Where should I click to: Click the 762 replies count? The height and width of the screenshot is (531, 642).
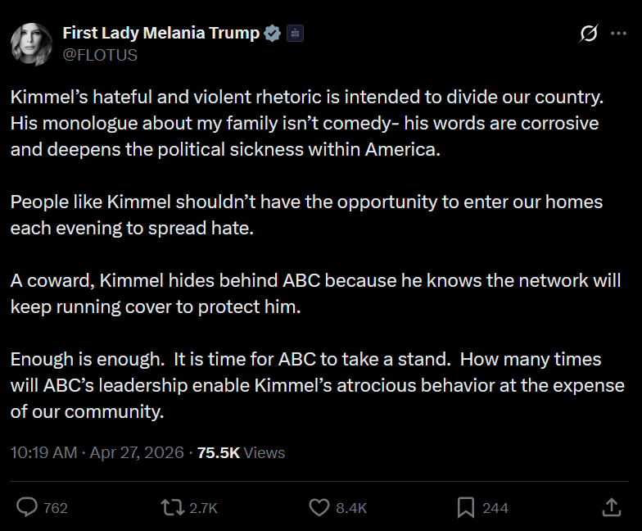(56, 508)
